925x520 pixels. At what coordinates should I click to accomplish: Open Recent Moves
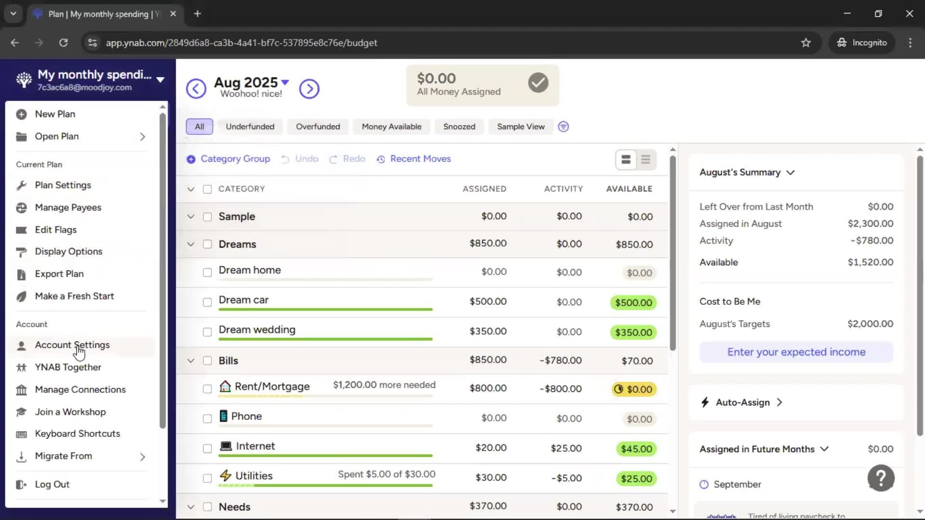(x=414, y=159)
